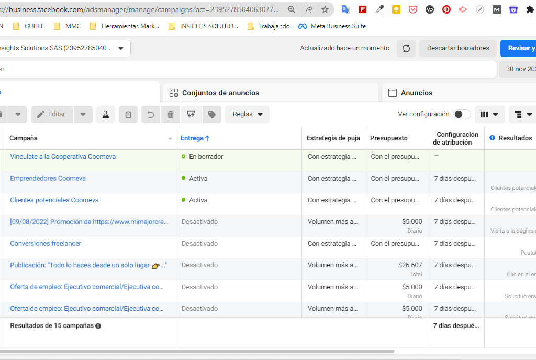The image size is (536, 360).
Task: Refresh the ads data with reload icon
Action: [x=406, y=48]
